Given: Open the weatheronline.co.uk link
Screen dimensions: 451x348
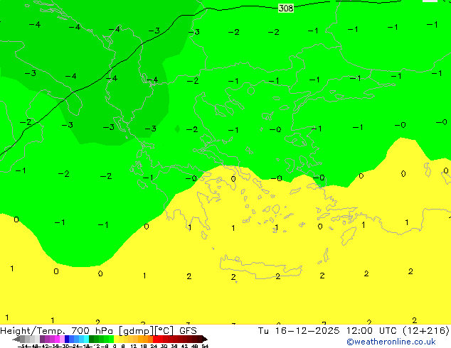Looking at the screenshot, I should (391, 342).
